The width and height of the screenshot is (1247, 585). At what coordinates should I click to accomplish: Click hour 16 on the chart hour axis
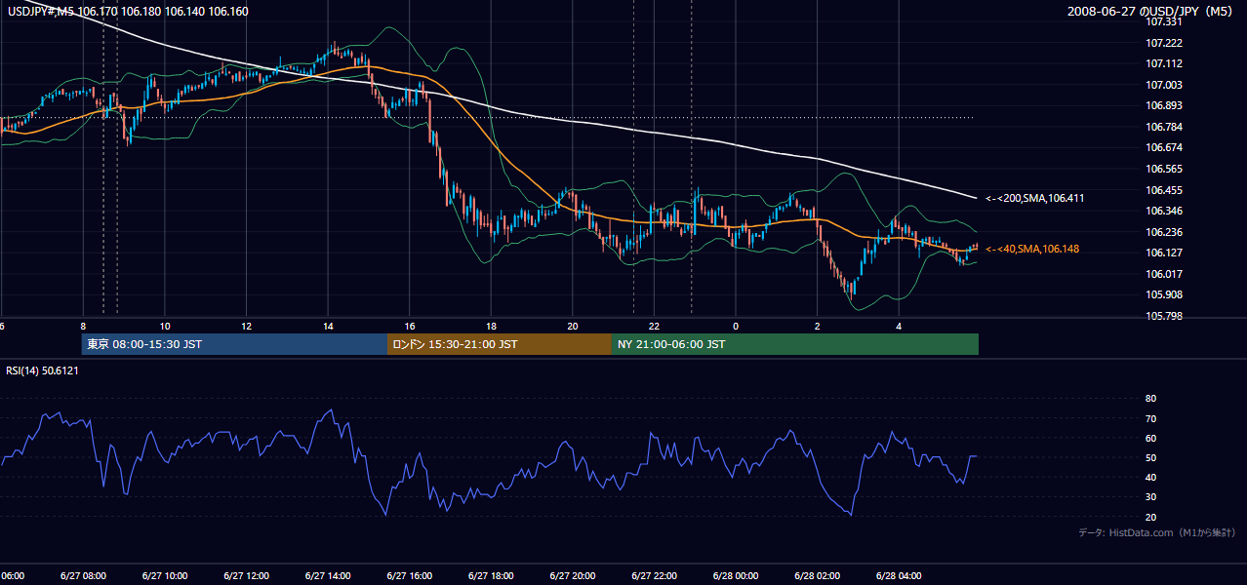409,326
